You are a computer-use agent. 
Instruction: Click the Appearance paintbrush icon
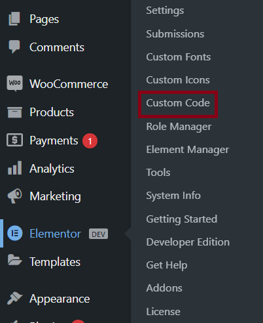click(x=14, y=298)
